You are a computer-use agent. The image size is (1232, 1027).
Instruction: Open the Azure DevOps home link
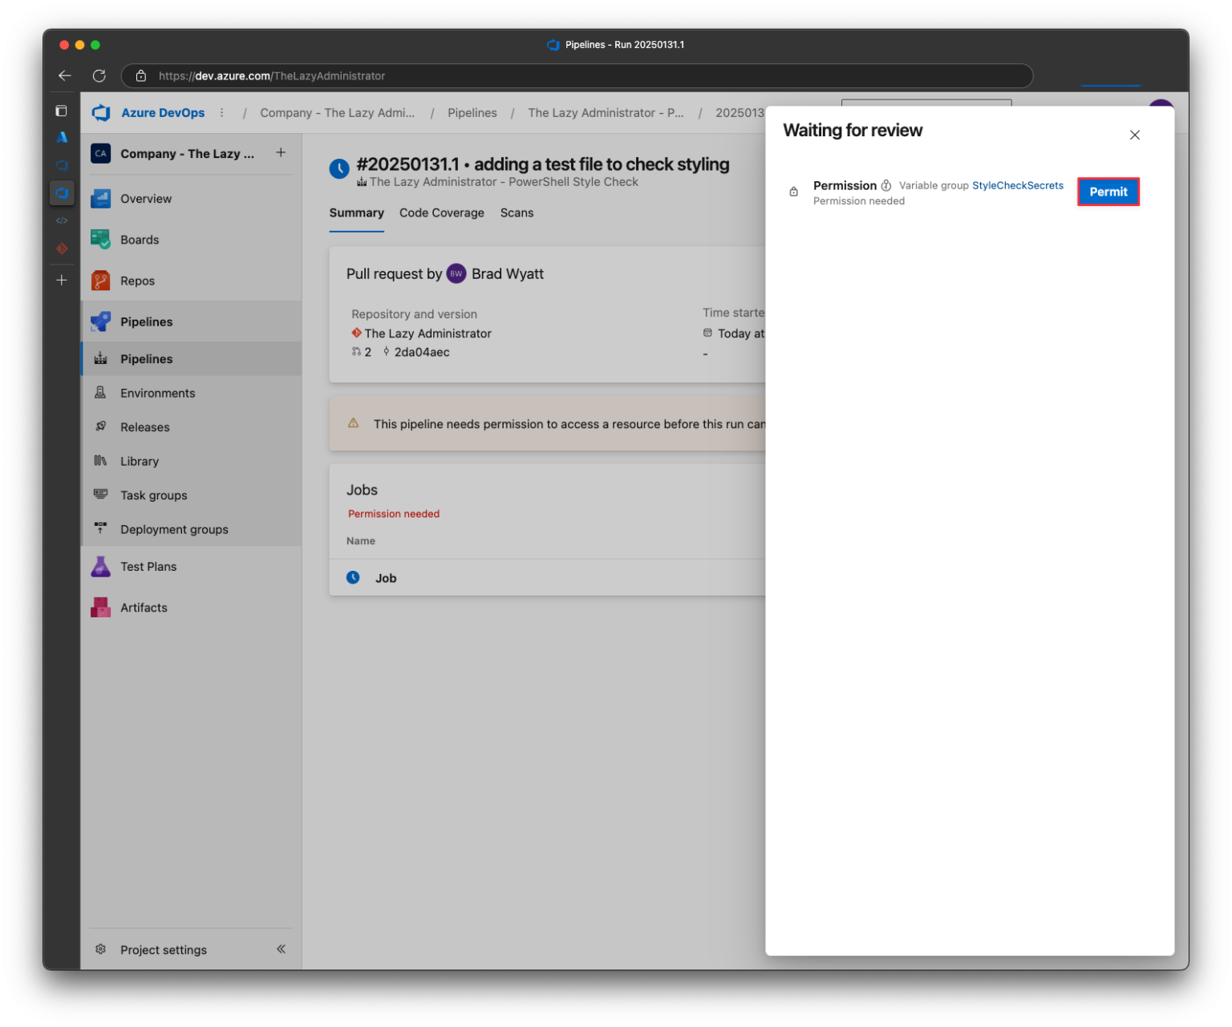[x=163, y=113]
